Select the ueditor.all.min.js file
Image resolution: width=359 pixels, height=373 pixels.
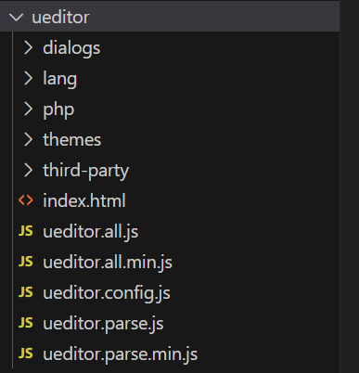coord(108,263)
